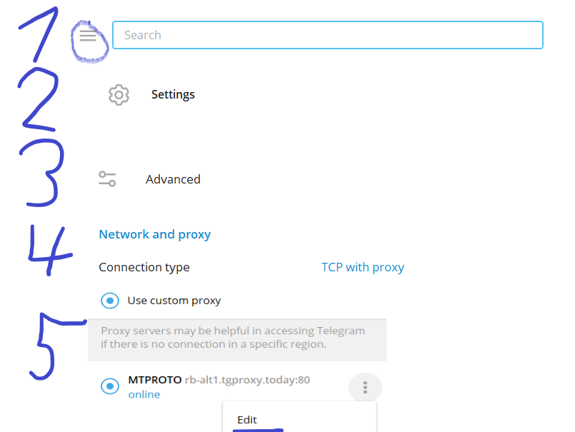
Task: Open the hamburger main menu
Action: pos(88,36)
